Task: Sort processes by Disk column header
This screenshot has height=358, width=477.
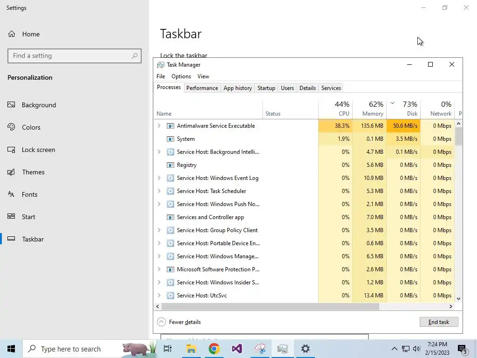Action: (404, 109)
